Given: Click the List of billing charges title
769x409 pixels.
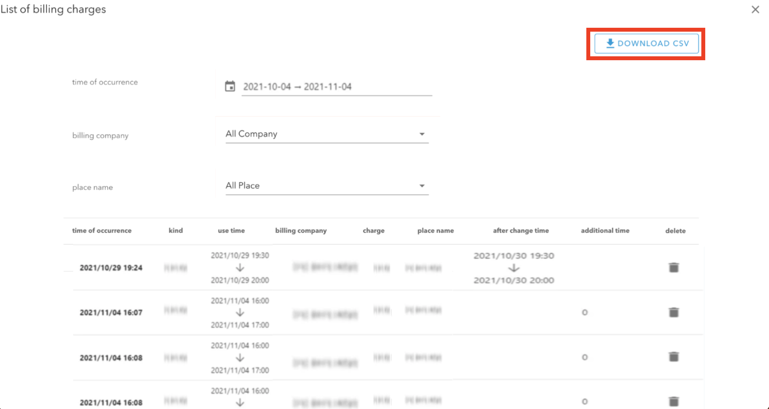Looking at the screenshot, I should pos(53,9).
